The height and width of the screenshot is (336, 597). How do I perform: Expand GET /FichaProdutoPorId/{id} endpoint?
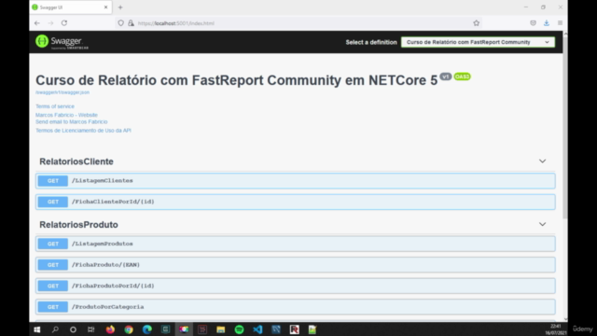pos(296,286)
